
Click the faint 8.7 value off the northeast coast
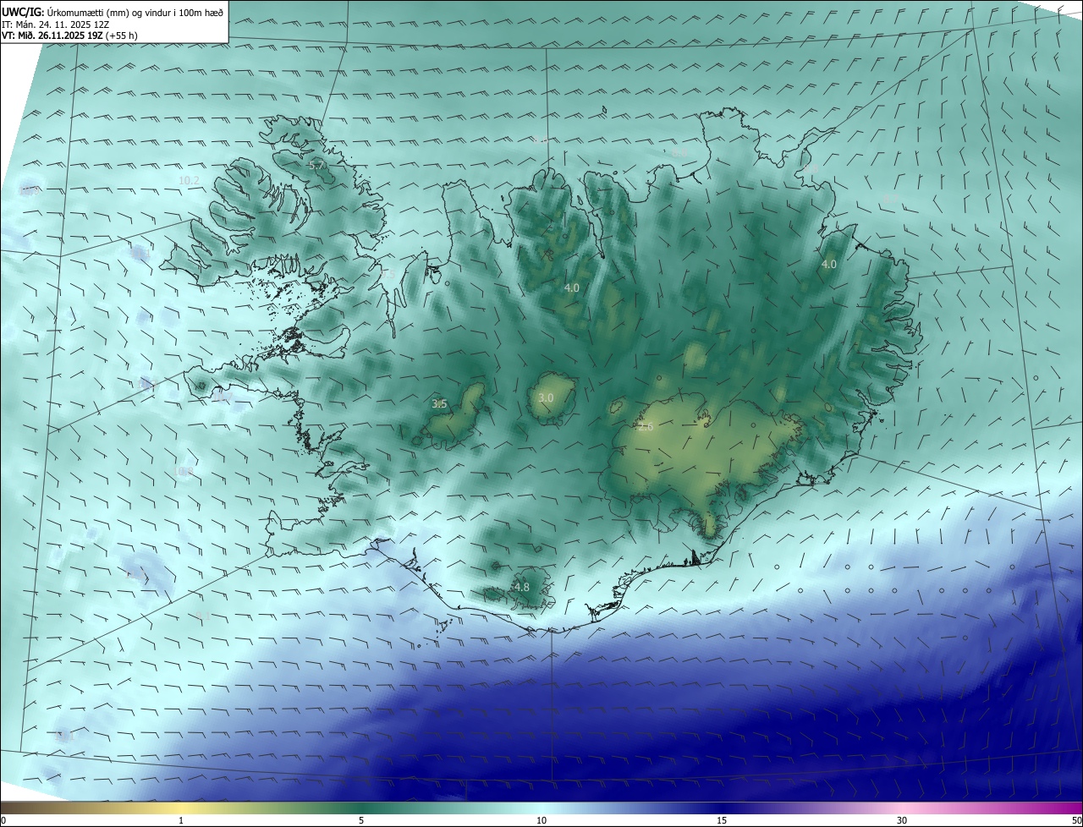pos(890,199)
